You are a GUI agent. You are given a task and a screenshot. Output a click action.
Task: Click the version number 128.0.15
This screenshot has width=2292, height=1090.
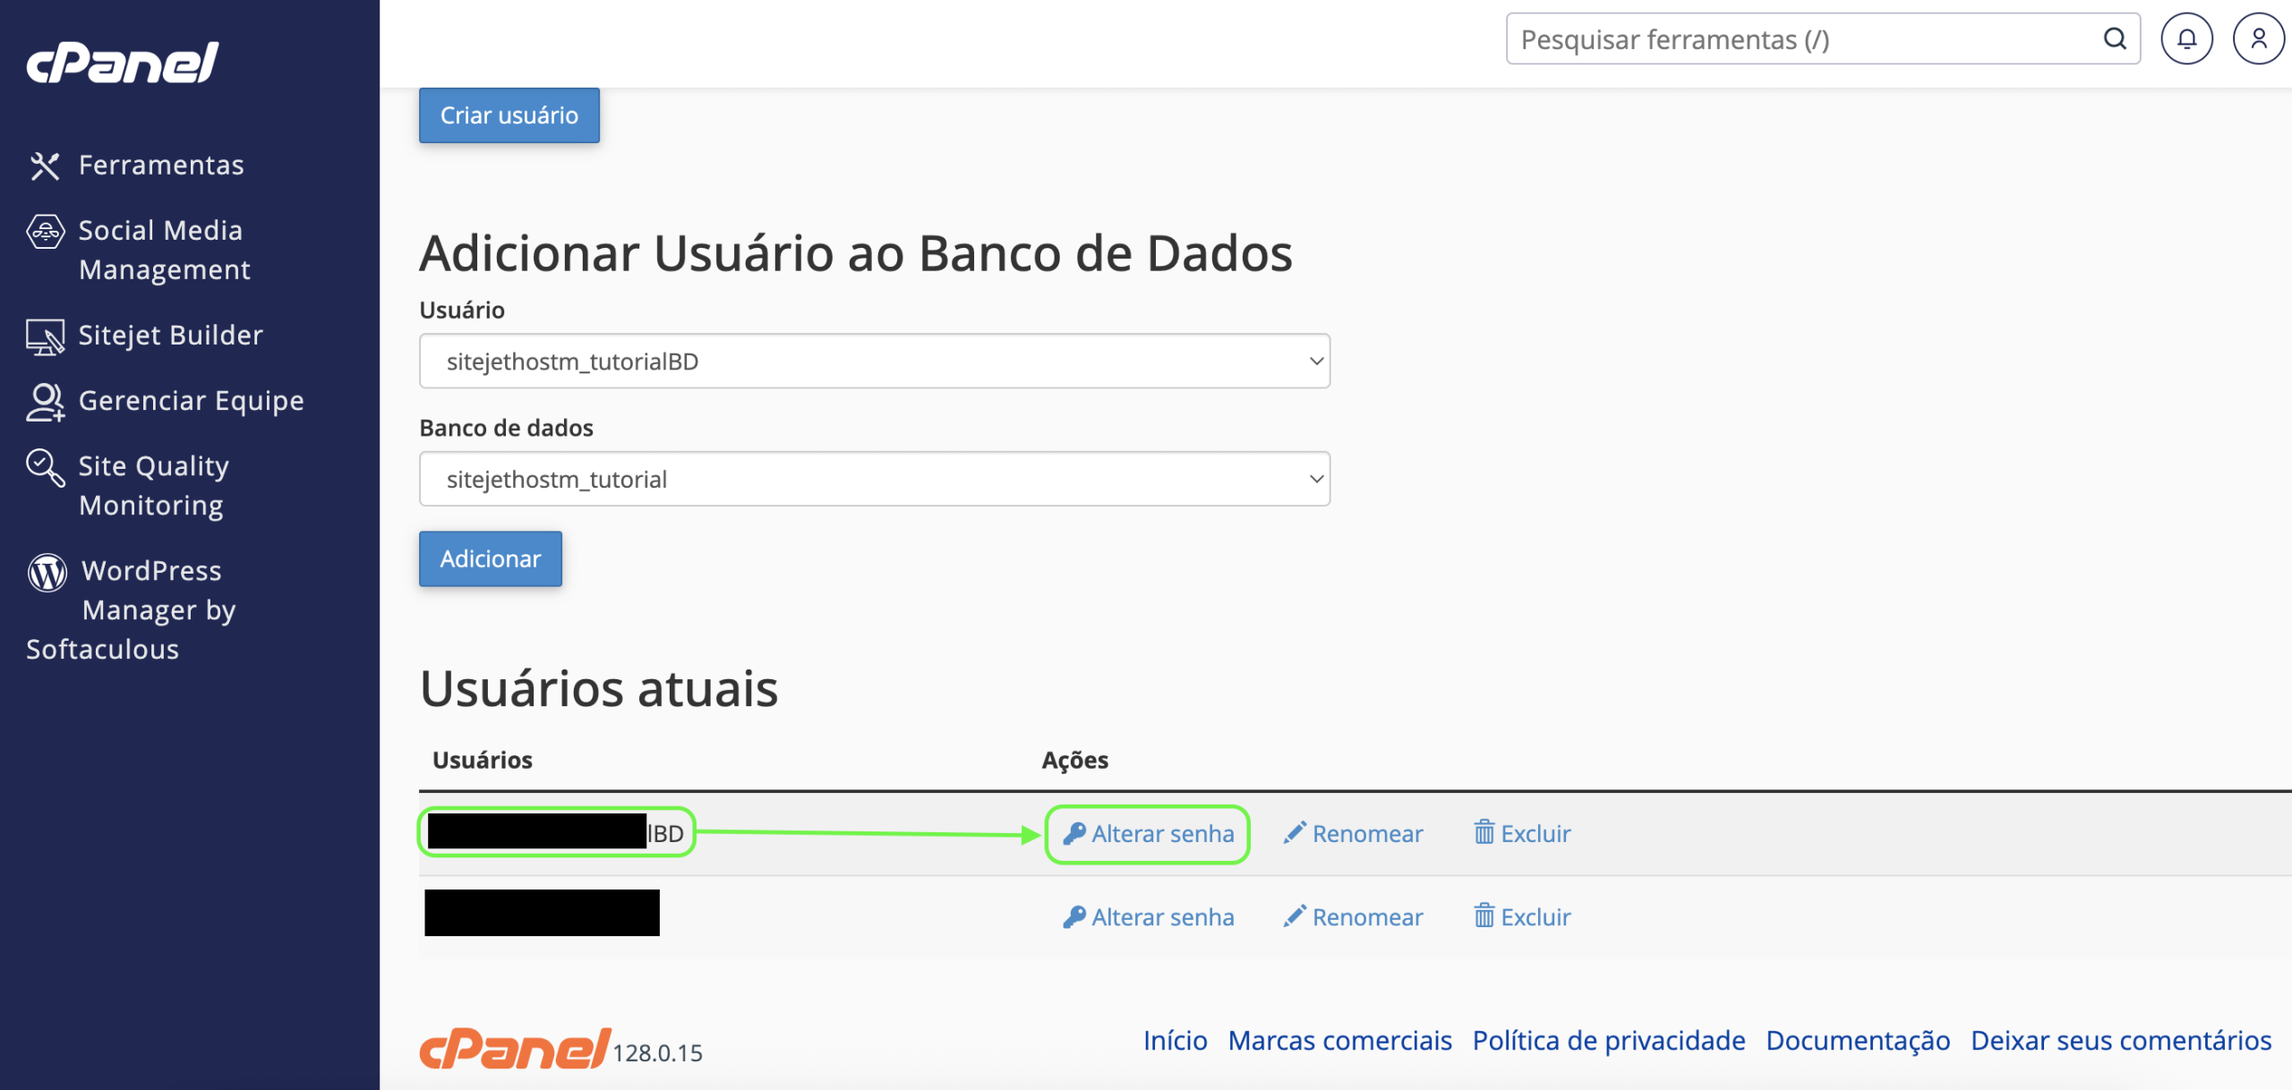[658, 1053]
